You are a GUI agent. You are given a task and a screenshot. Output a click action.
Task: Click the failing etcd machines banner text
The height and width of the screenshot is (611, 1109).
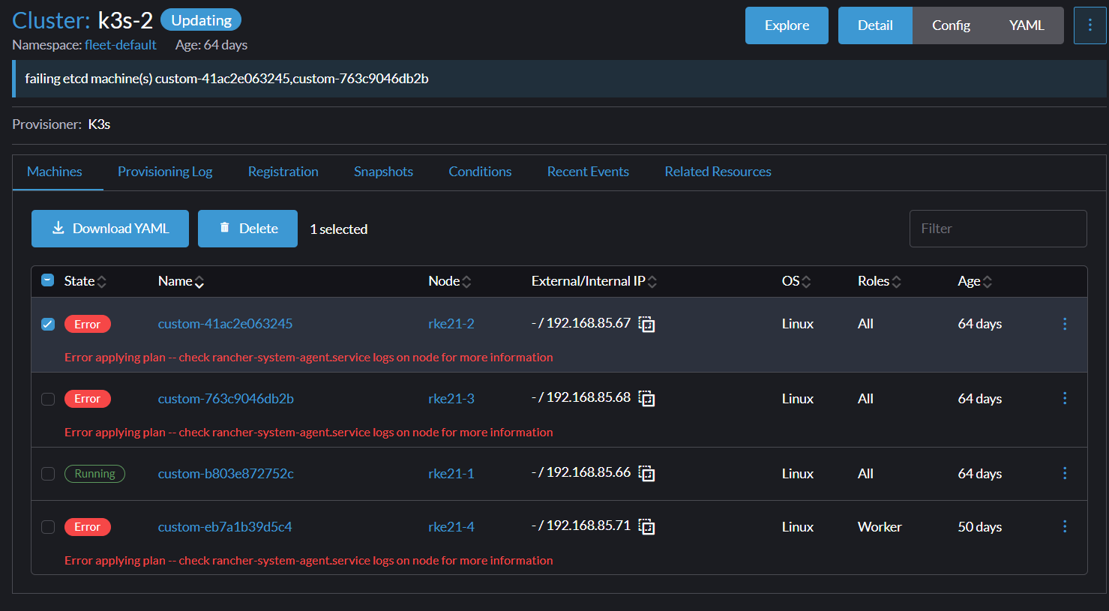pos(226,79)
